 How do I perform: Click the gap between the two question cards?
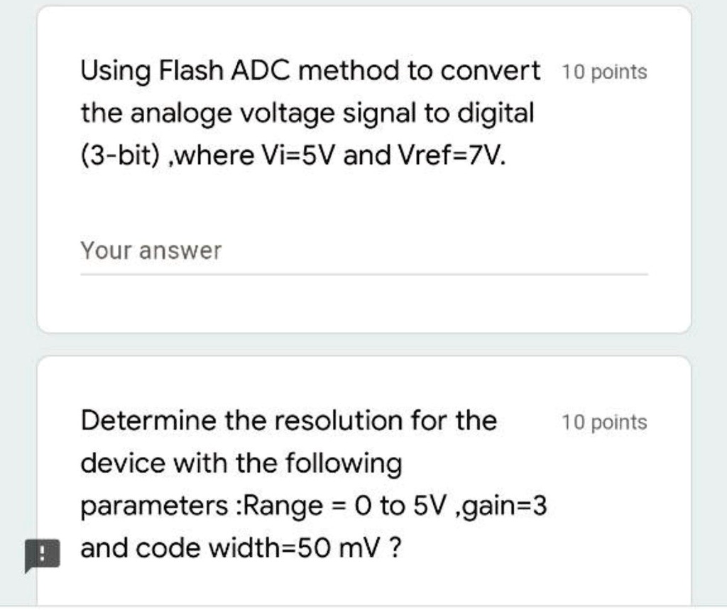tap(363, 346)
